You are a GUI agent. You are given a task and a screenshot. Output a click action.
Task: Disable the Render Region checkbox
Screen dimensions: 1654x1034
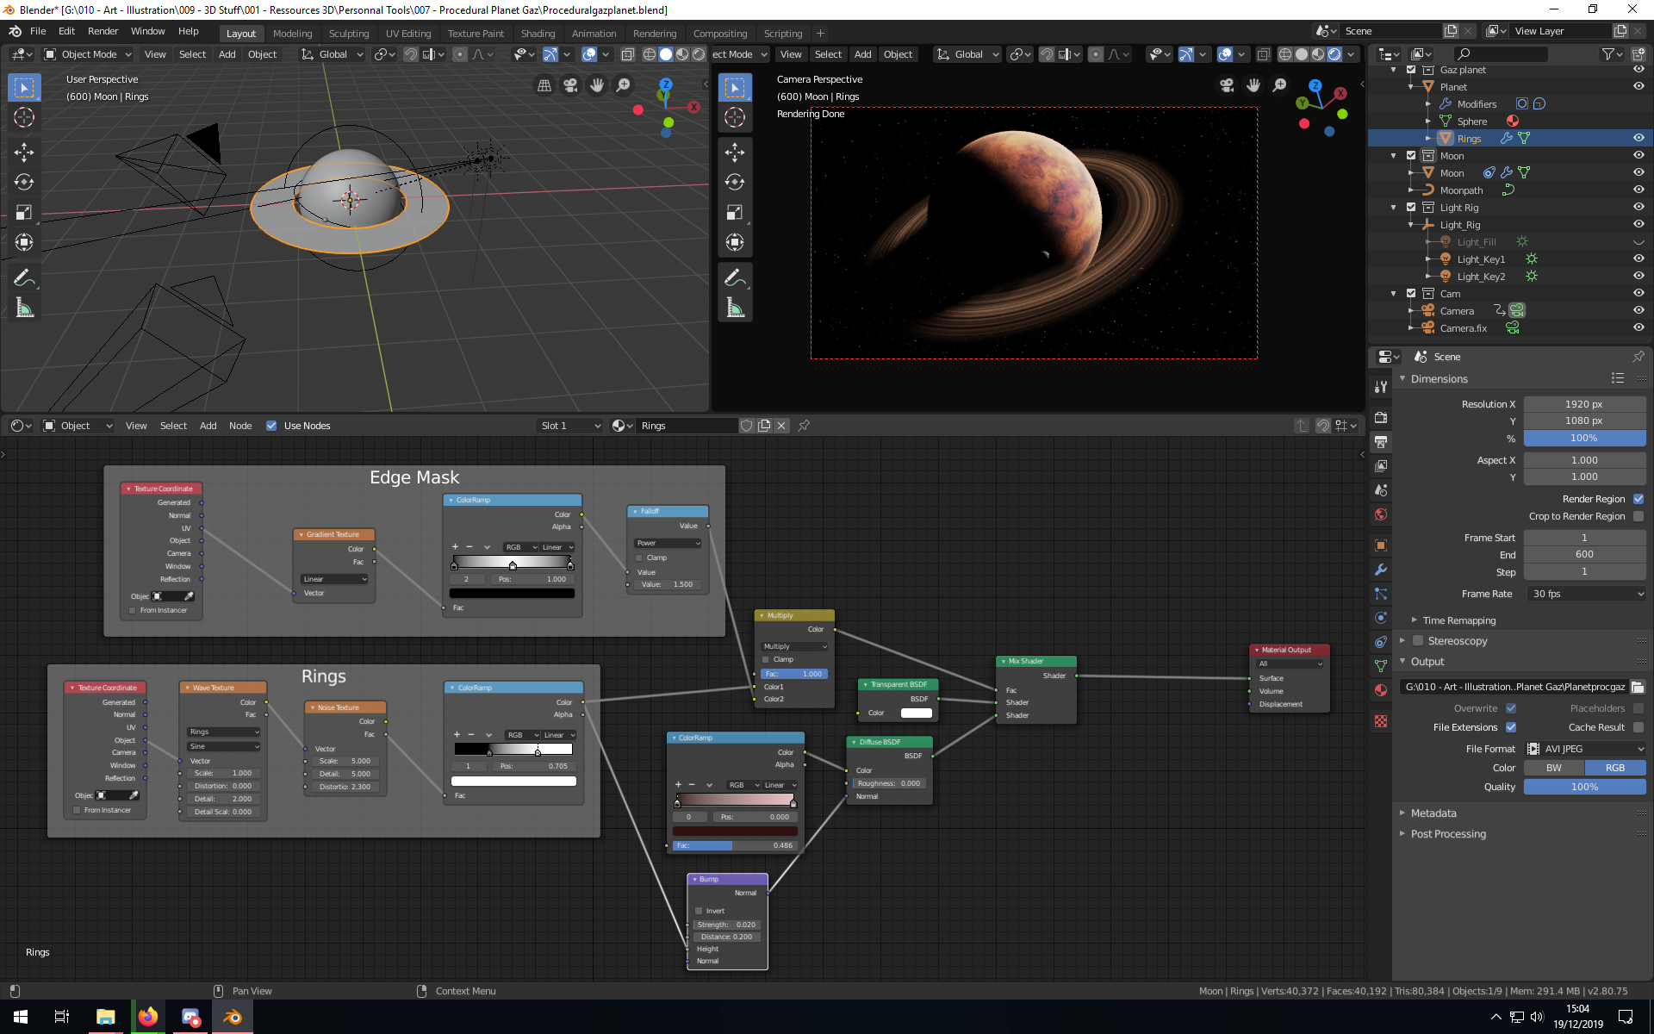pyautogui.click(x=1638, y=499)
